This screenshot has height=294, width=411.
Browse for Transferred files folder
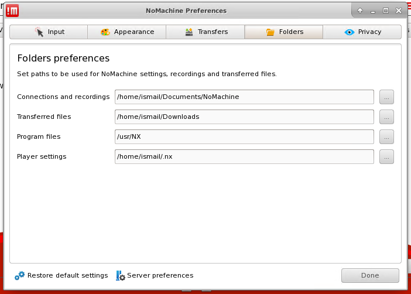pos(386,117)
